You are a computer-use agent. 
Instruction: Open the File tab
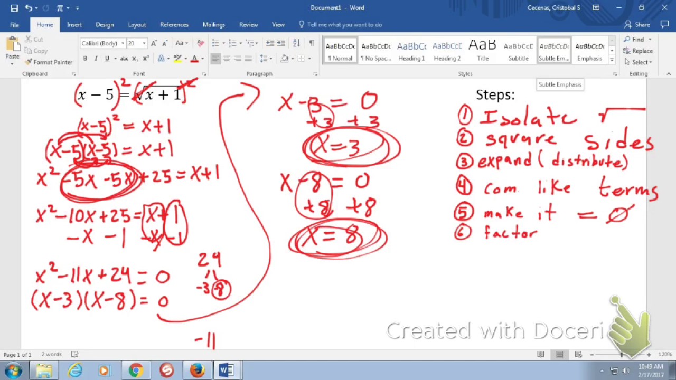coord(14,25)
